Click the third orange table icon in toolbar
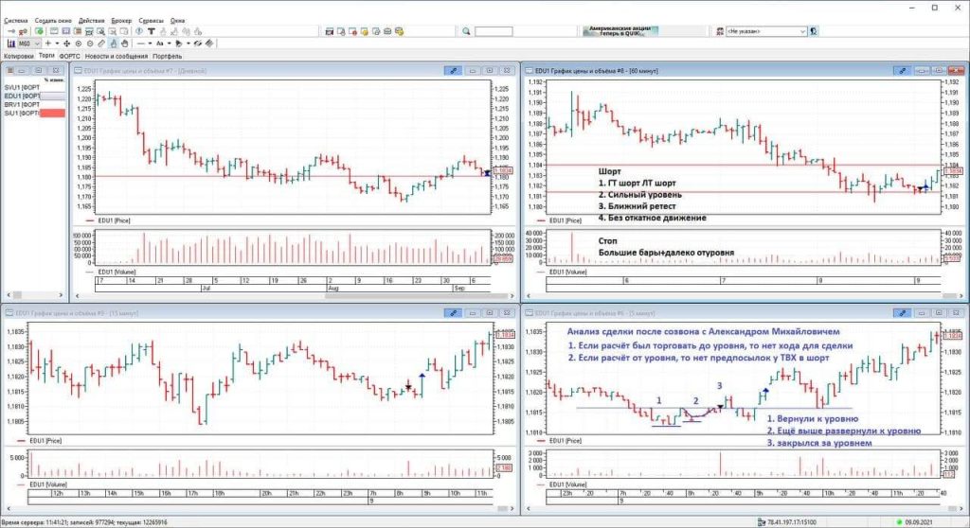The width and height of the screenshot is (970, 528). click(78, 31)
